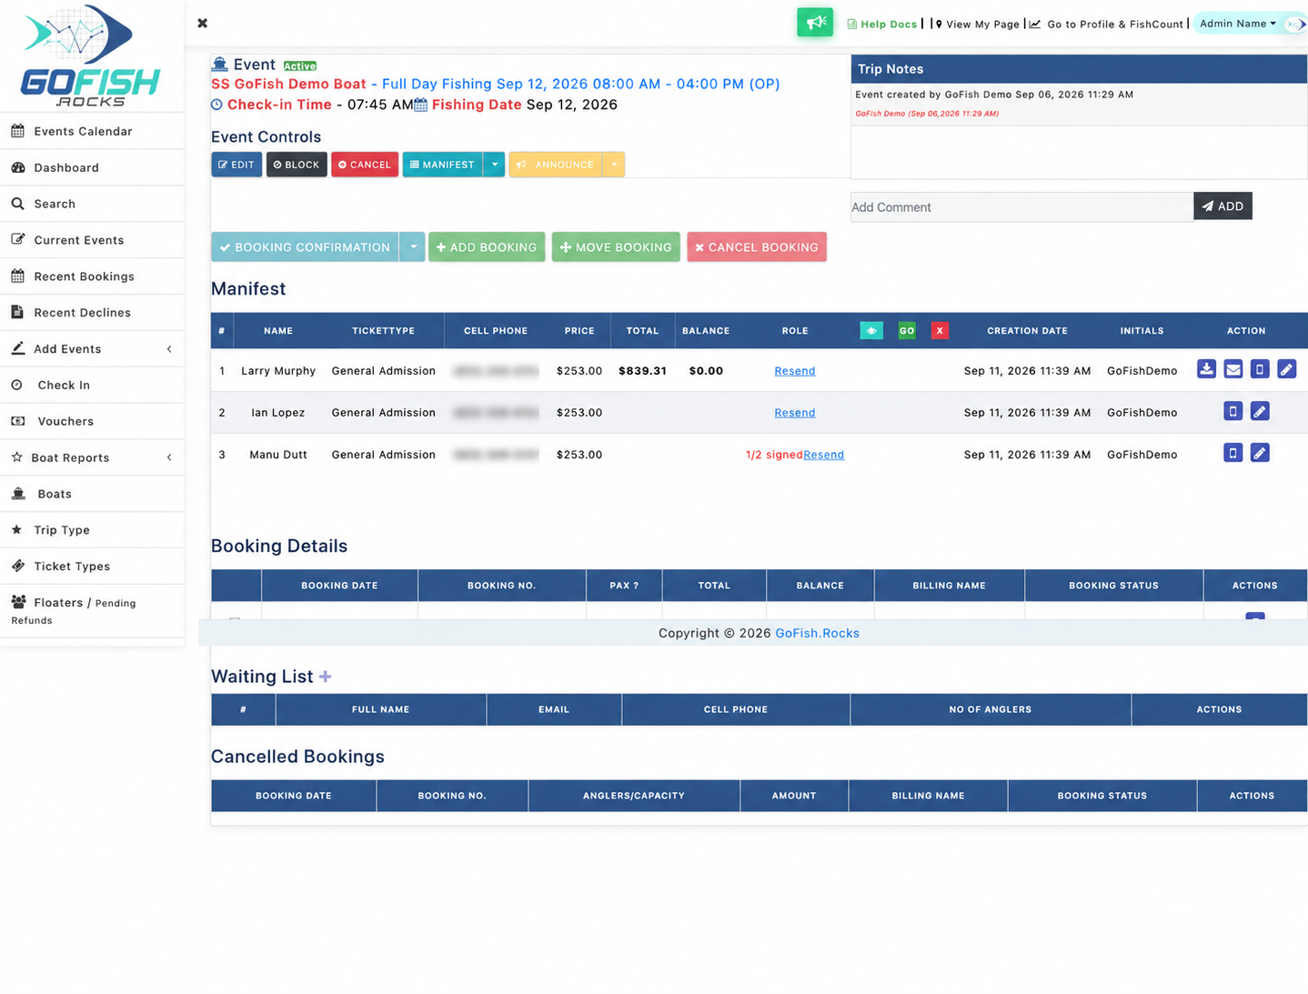Expand the Boat Reports sidebar submenu

[92, 457]
